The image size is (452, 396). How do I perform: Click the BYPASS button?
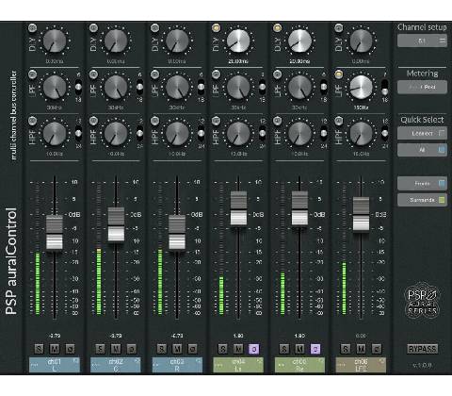pyautogui.click(x=423, y=349)
